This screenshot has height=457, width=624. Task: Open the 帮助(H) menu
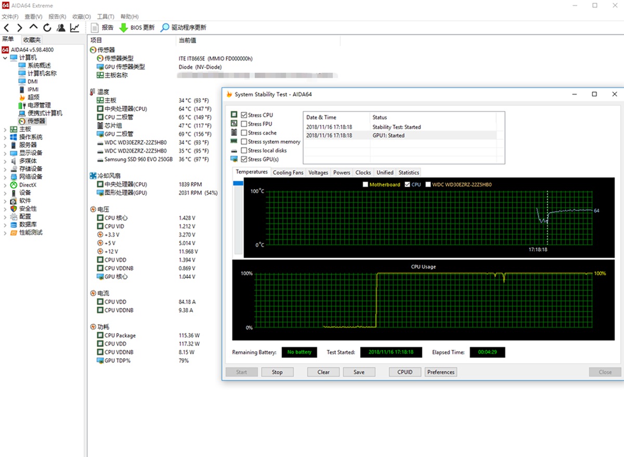(129, 17)
